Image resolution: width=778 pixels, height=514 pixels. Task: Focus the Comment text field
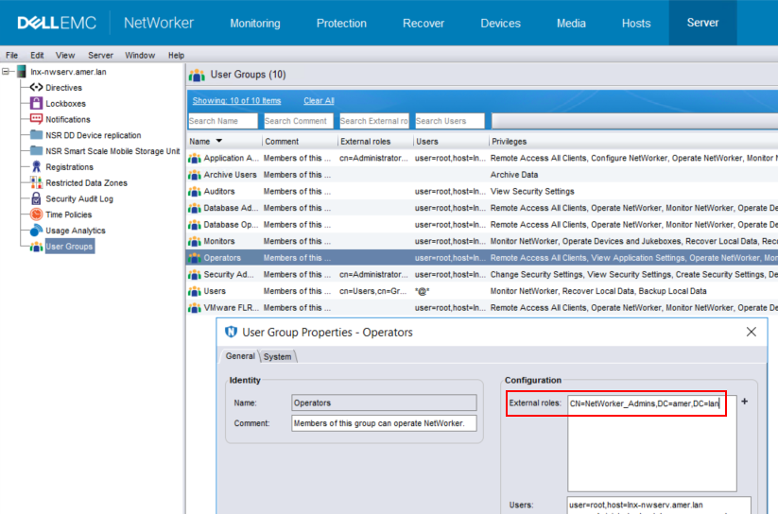click(x=384, y=423)
